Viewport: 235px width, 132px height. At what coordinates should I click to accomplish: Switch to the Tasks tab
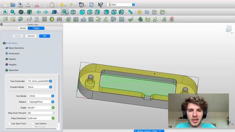tap(36, 28)
